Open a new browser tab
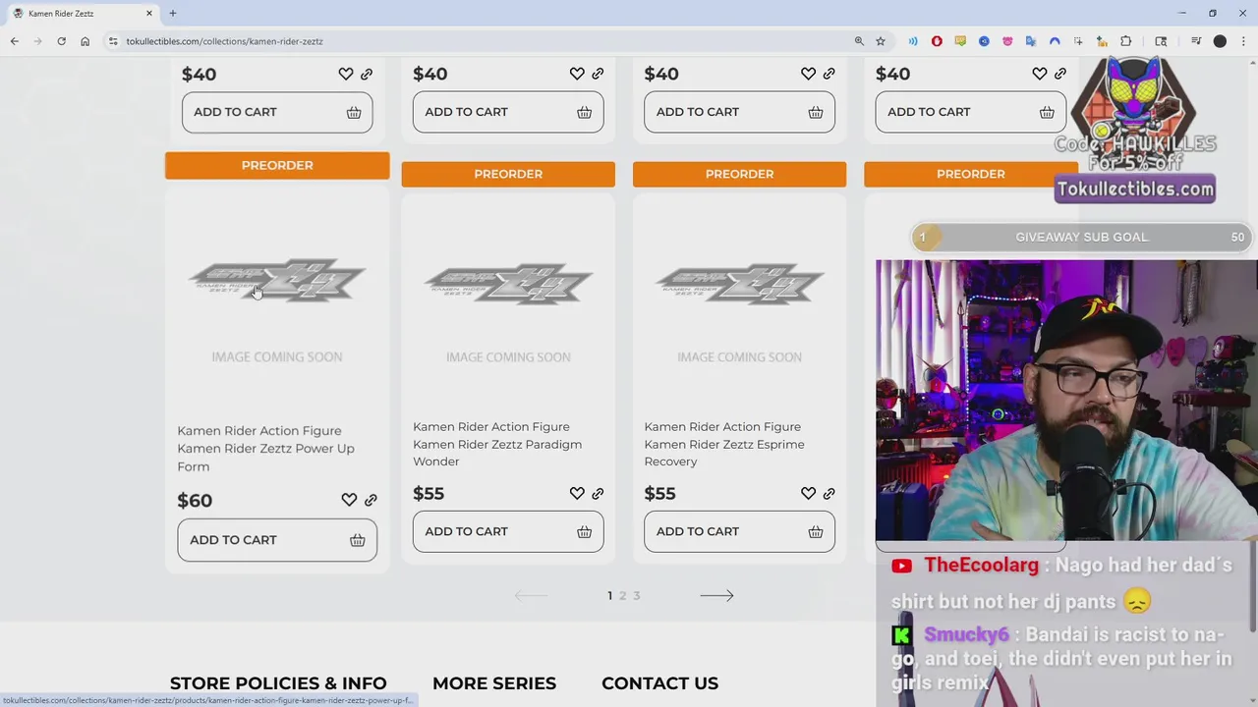This screenshot has height=707, width=1258. pos(173,14)
